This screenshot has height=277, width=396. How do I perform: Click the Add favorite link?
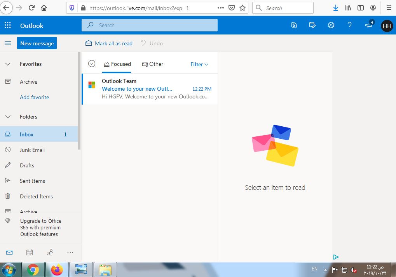point(35,97)
